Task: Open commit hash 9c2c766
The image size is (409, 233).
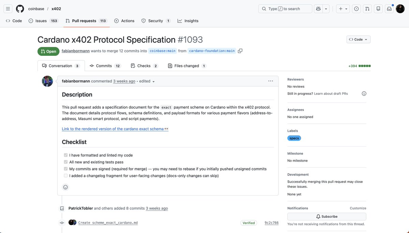Action: pyautogui.click(x=272, y=223)
